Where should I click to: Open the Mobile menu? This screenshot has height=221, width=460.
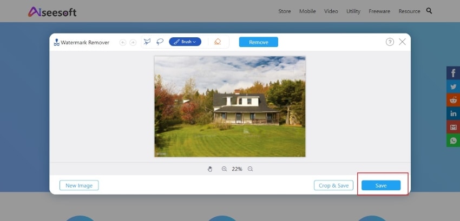tap(307, 11)
